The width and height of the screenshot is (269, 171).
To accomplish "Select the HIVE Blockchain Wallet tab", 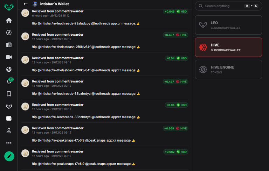I will pyautogui.click(x=228, y=47).
